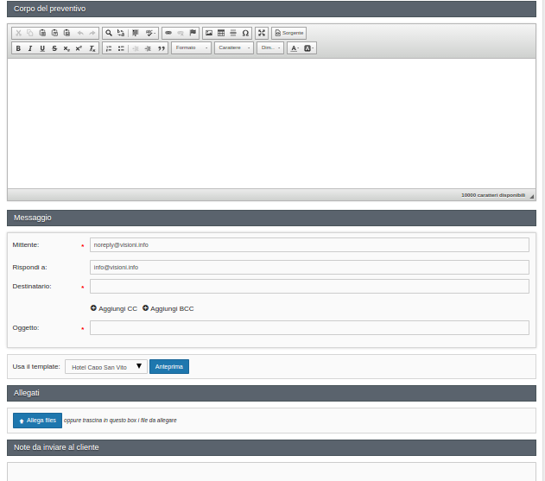
Task: Click the Anteprima button
Action: click(169, 367)
